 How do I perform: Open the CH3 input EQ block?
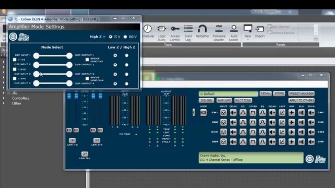pyautogui.click(x=243, y=132)
